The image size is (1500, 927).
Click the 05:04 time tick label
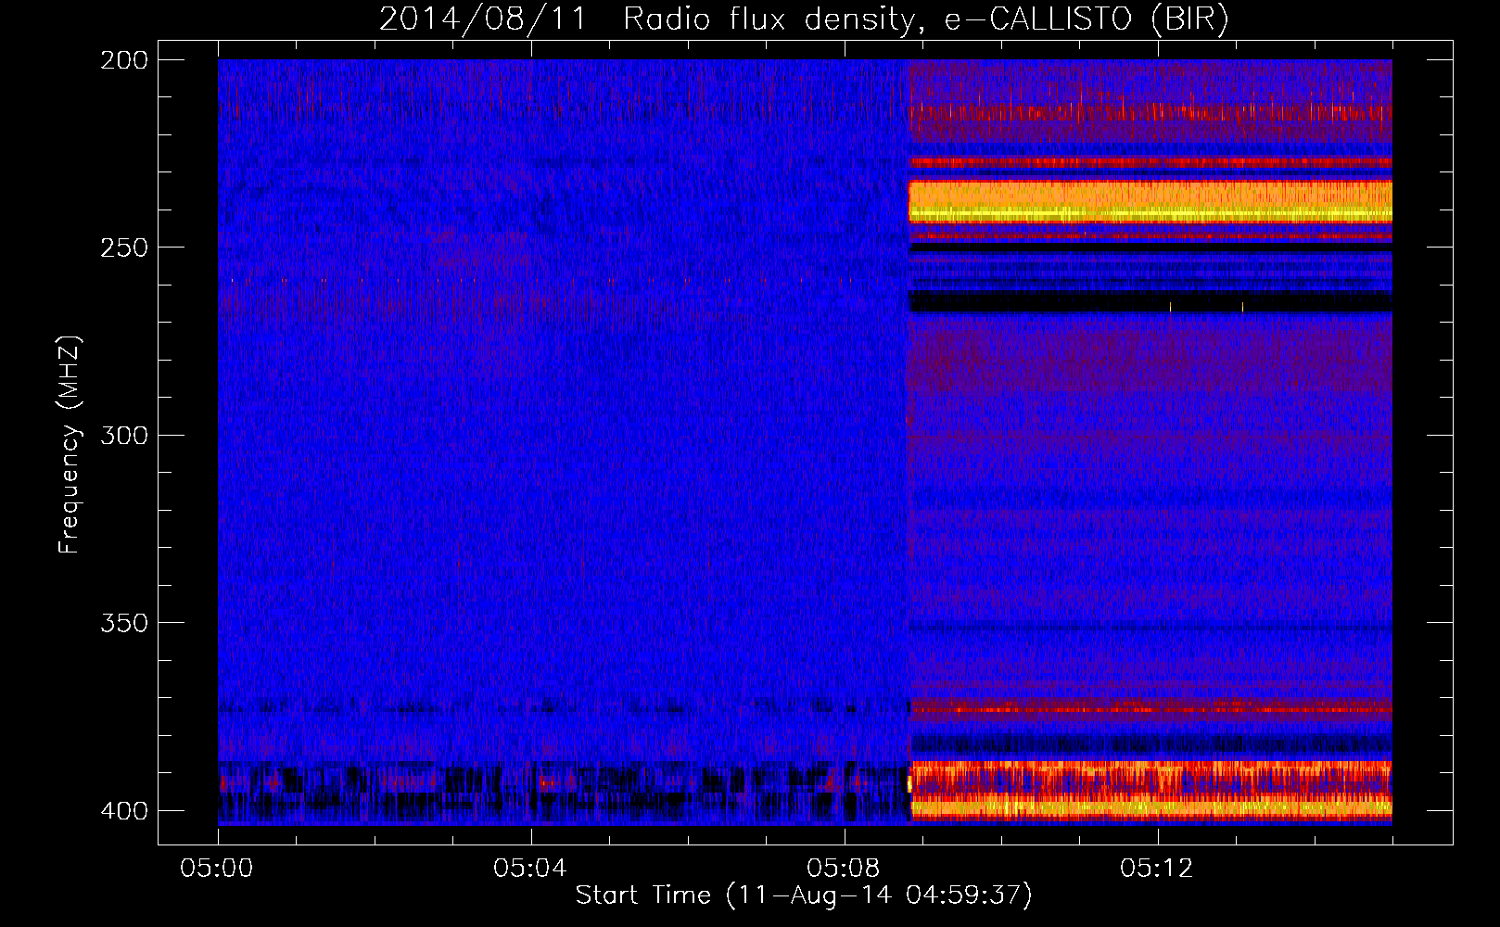531,868
